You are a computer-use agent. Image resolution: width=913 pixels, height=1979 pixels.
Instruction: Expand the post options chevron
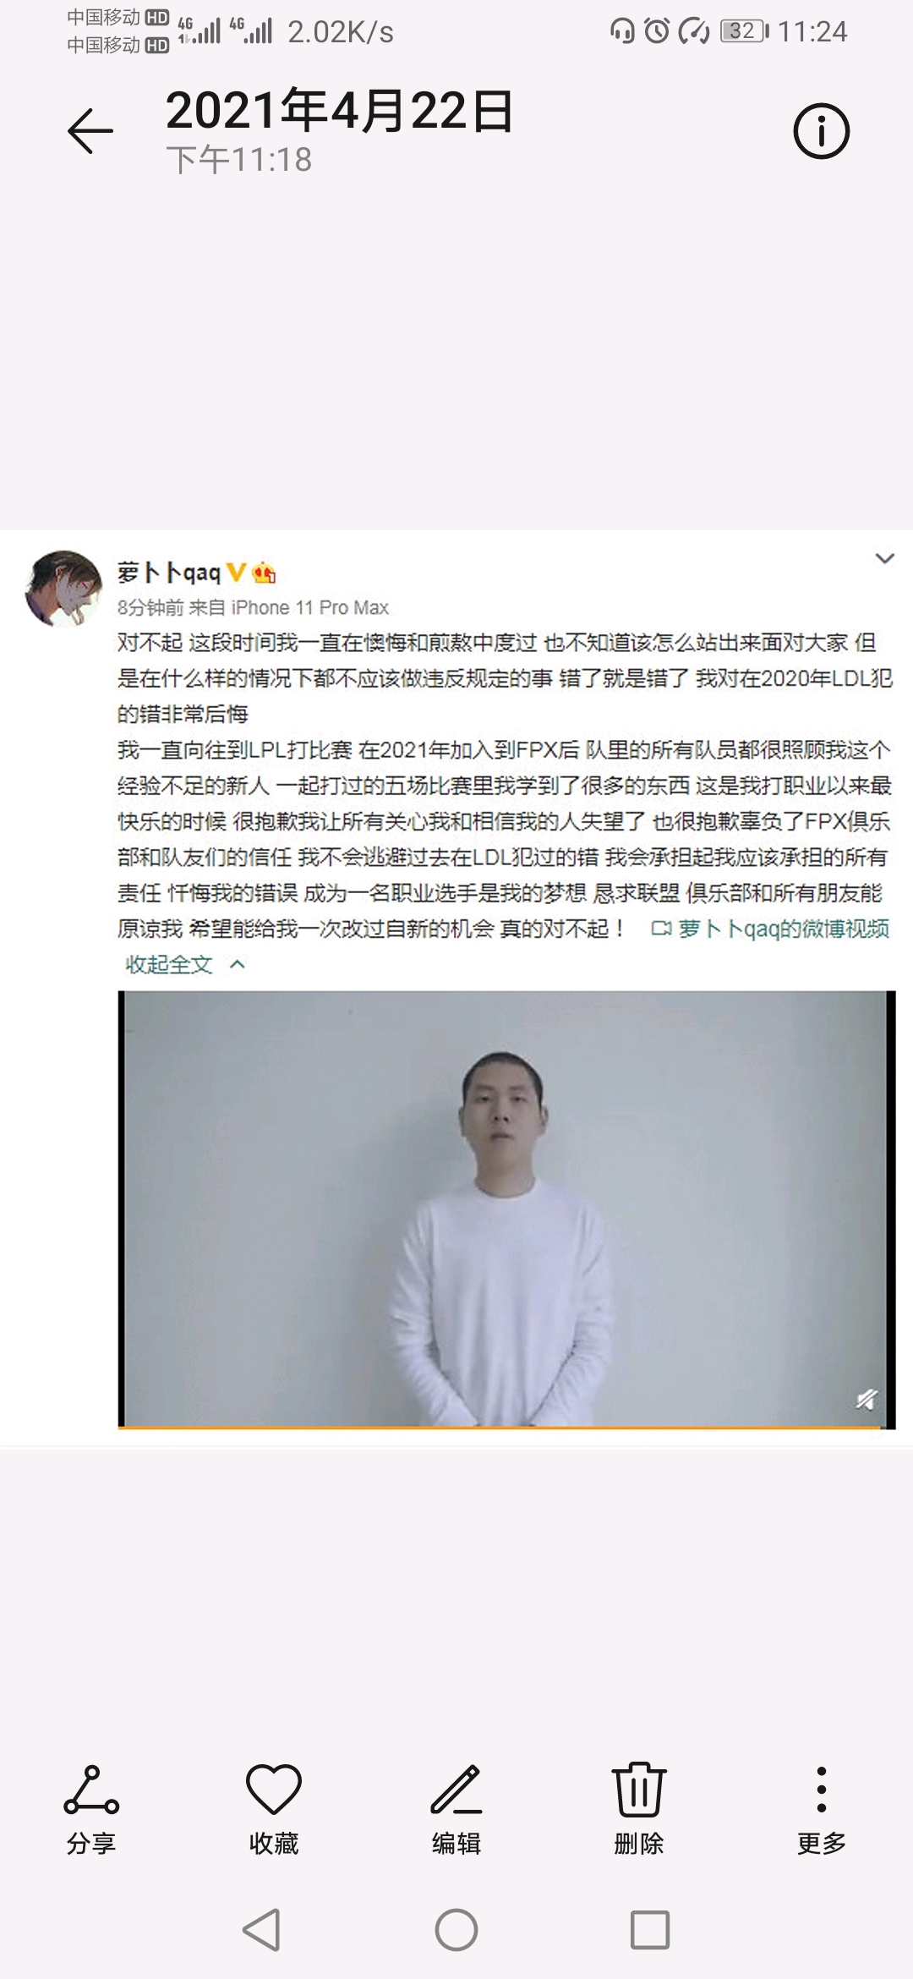coord(884,558)
